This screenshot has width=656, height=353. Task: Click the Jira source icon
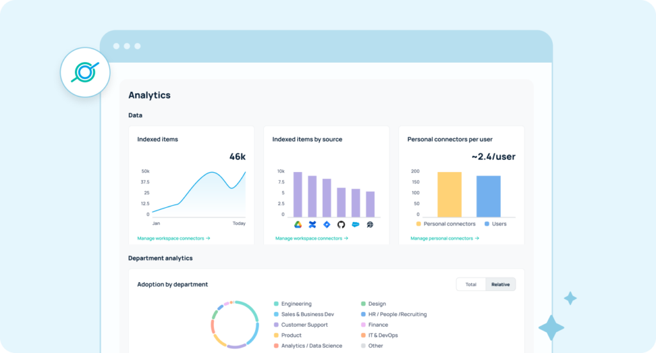coord(327,224)
